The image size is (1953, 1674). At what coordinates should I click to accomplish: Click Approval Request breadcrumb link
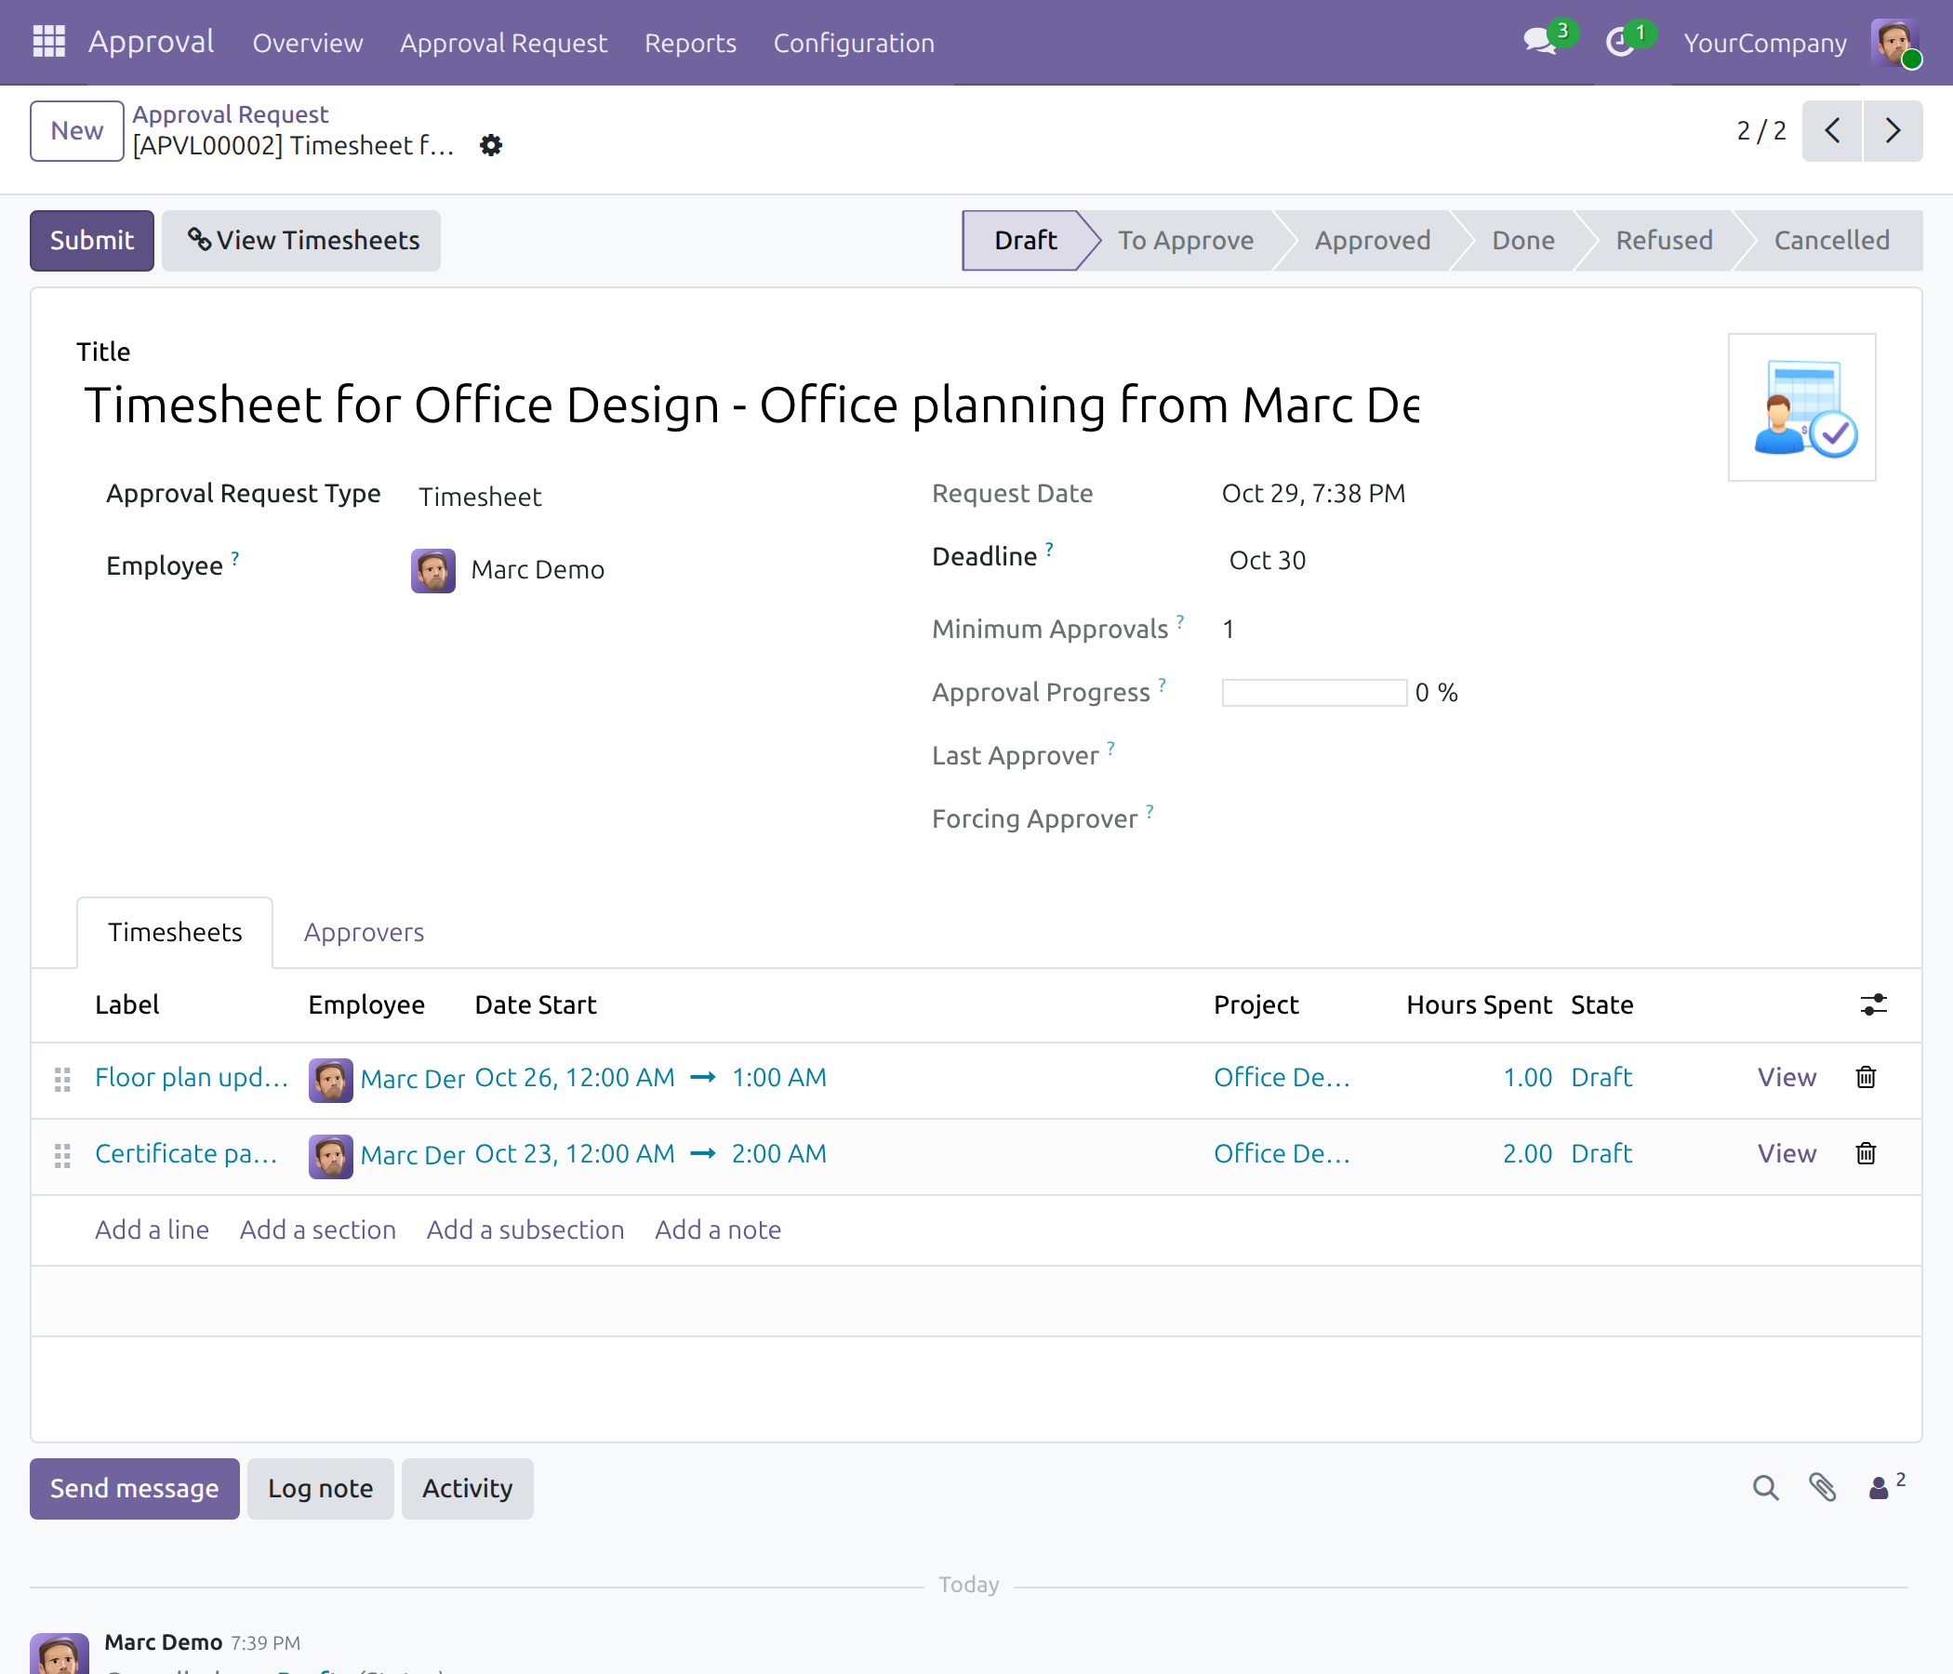coord(230,115)
